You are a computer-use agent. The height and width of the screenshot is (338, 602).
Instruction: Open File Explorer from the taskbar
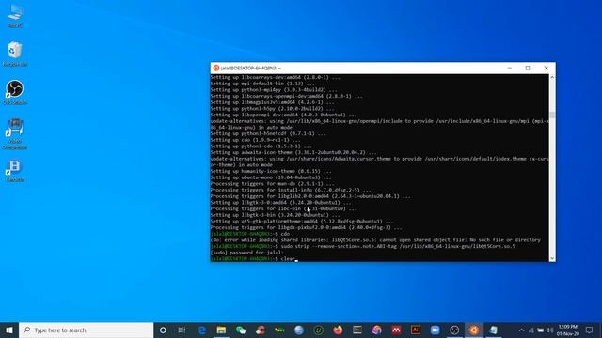point(221,330)
